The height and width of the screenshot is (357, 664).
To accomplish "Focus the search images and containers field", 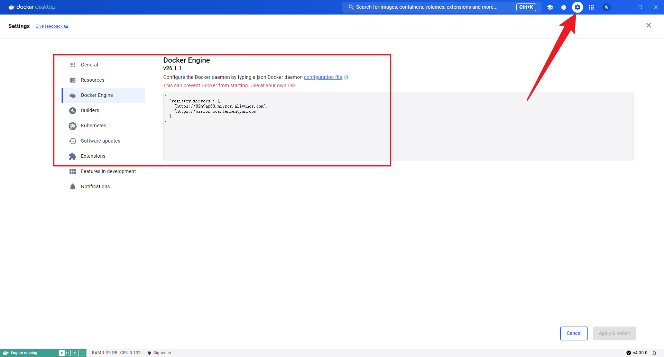I will point(442,7).
